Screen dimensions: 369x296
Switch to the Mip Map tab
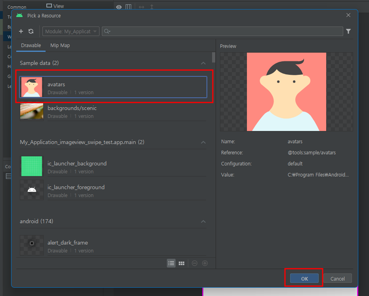(60, 46)
